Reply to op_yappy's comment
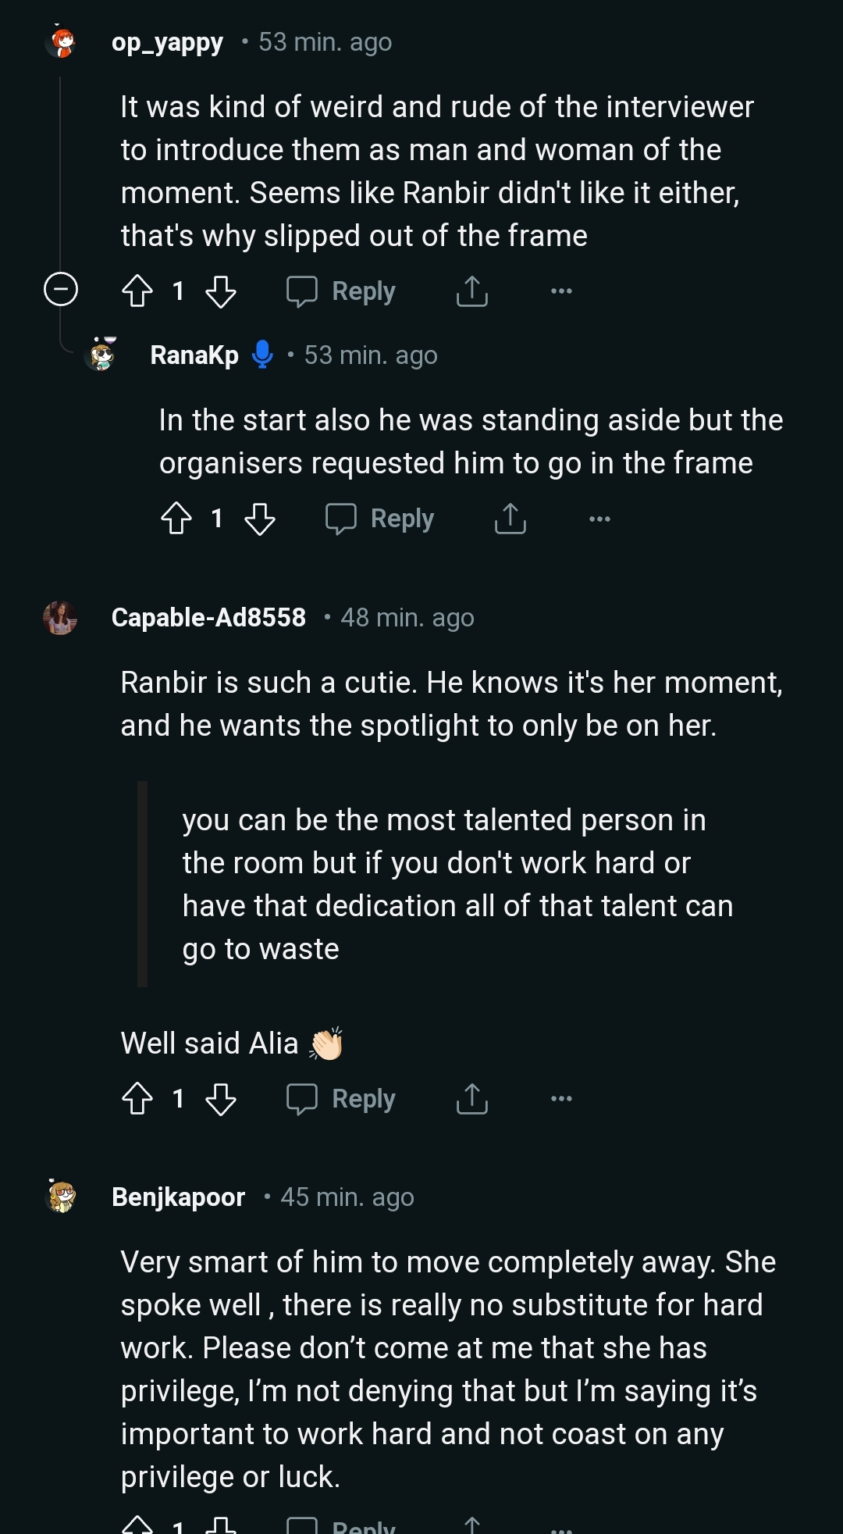The image size is (843, 1534). (x=342, y=291)
